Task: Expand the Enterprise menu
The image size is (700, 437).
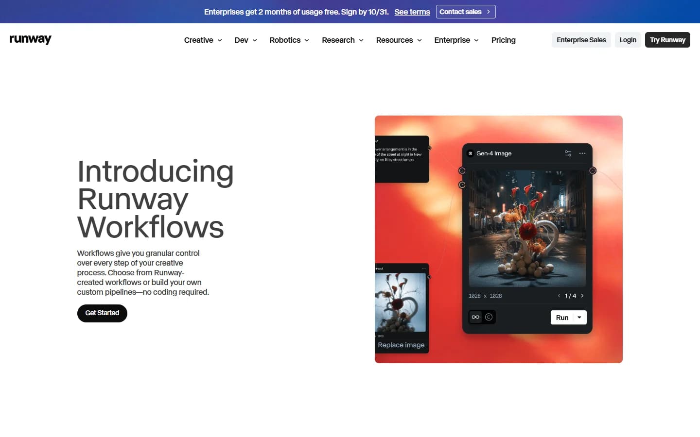Action: [x=456, y=40]
